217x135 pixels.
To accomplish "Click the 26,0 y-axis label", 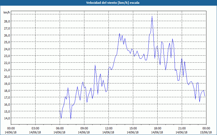I will point(8,35).
